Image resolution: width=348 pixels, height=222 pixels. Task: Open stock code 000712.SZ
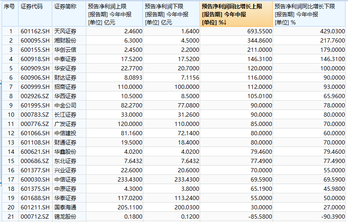click(35, 217)
